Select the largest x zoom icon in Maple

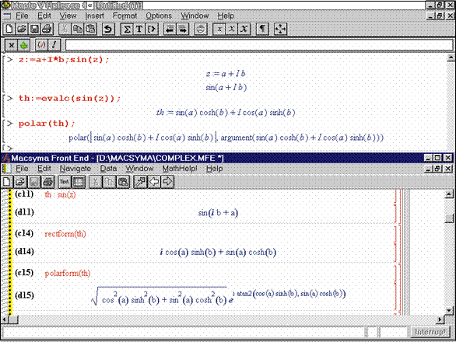click(244, 29)
